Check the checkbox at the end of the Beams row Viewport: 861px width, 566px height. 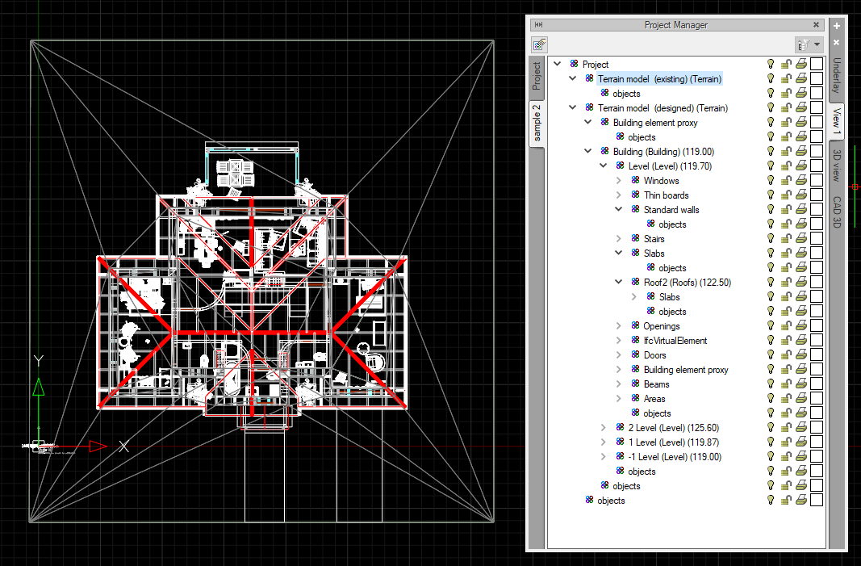[x=816, y=384]
